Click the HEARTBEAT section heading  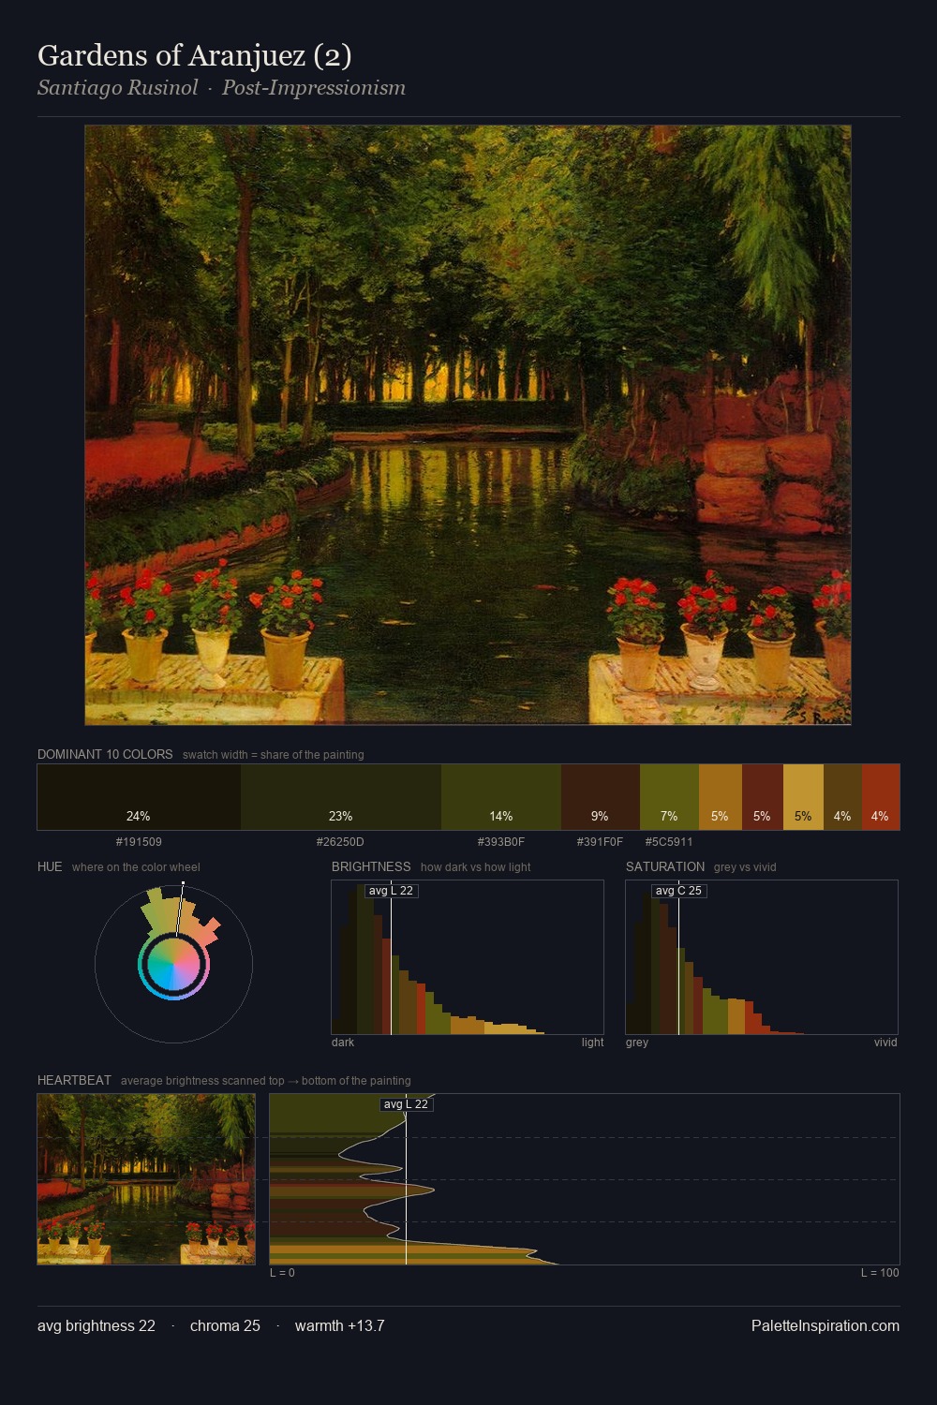pos(74,1080)
